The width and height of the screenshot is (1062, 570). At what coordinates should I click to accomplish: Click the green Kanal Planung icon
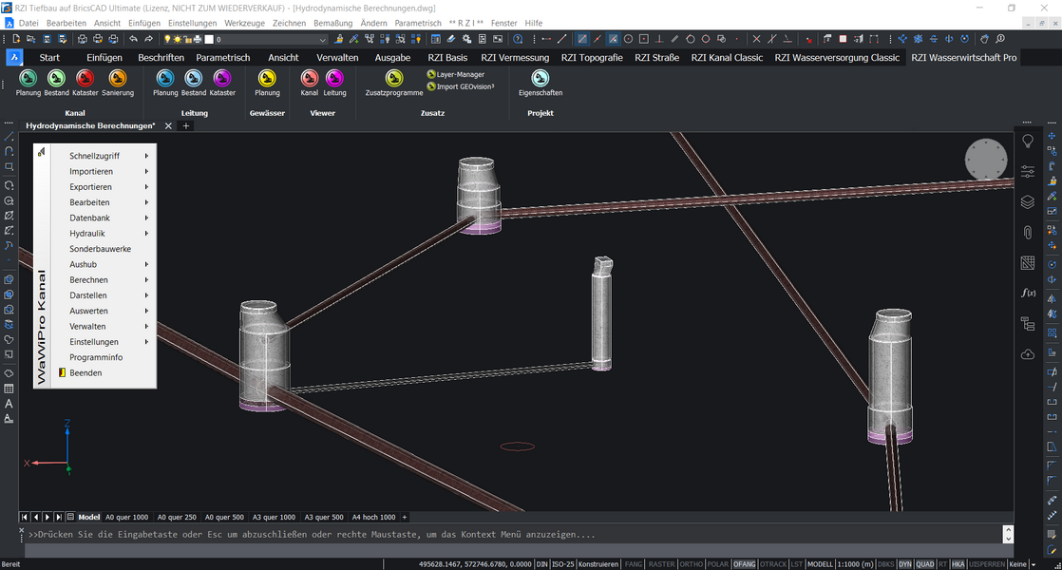28,79
